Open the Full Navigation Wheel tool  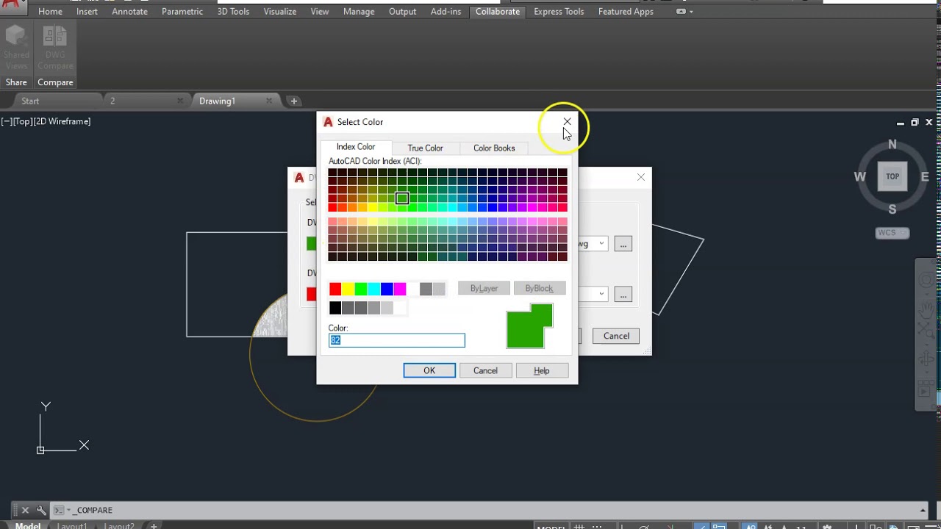coord(926,281)
